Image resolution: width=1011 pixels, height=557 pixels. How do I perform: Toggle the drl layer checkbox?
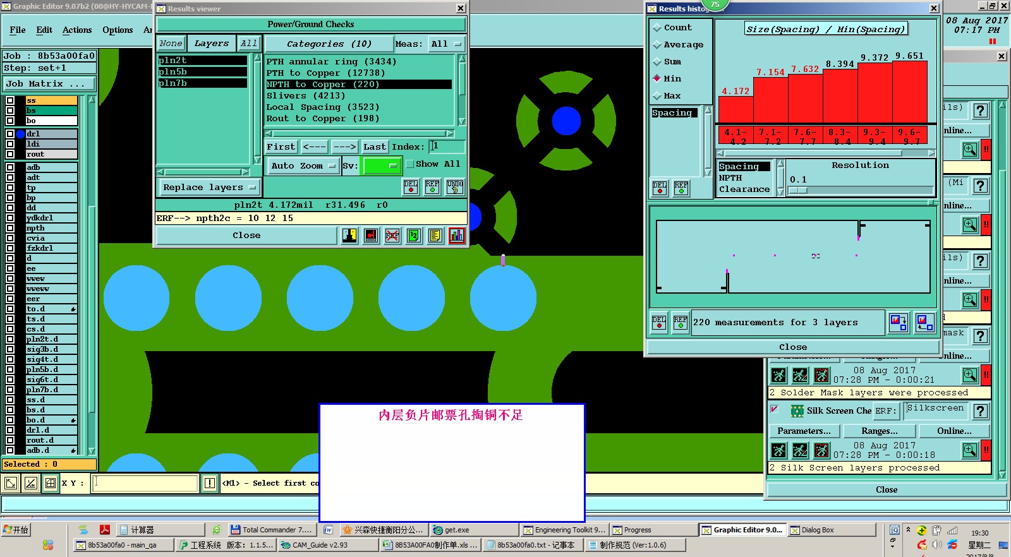[9, 134]
